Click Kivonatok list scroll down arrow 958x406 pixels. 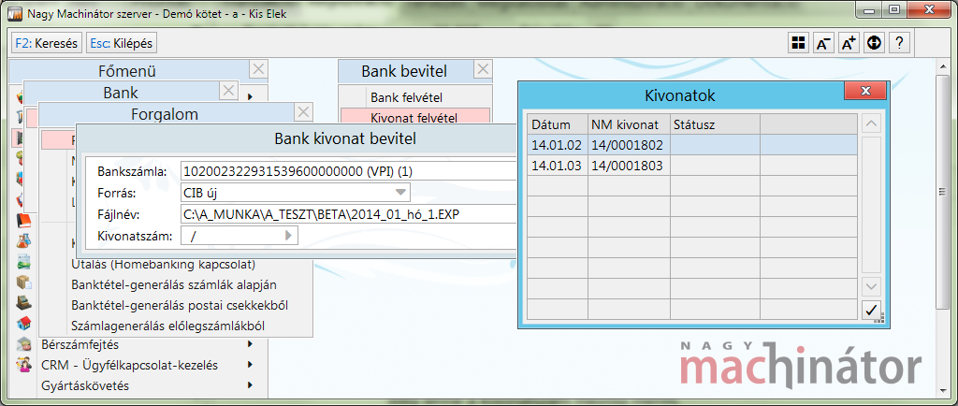coord(871,285)
